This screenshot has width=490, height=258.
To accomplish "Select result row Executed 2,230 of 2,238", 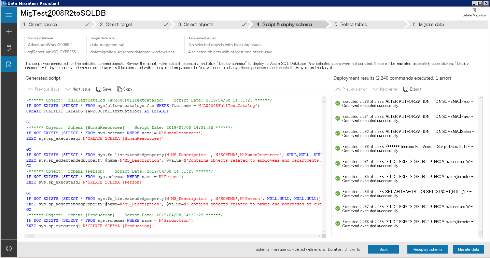I will tap(405, 104).
